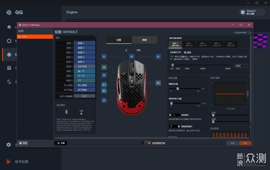Select the B1 marker on mouse diagram
270x170 pixels.
pos(104,56)
